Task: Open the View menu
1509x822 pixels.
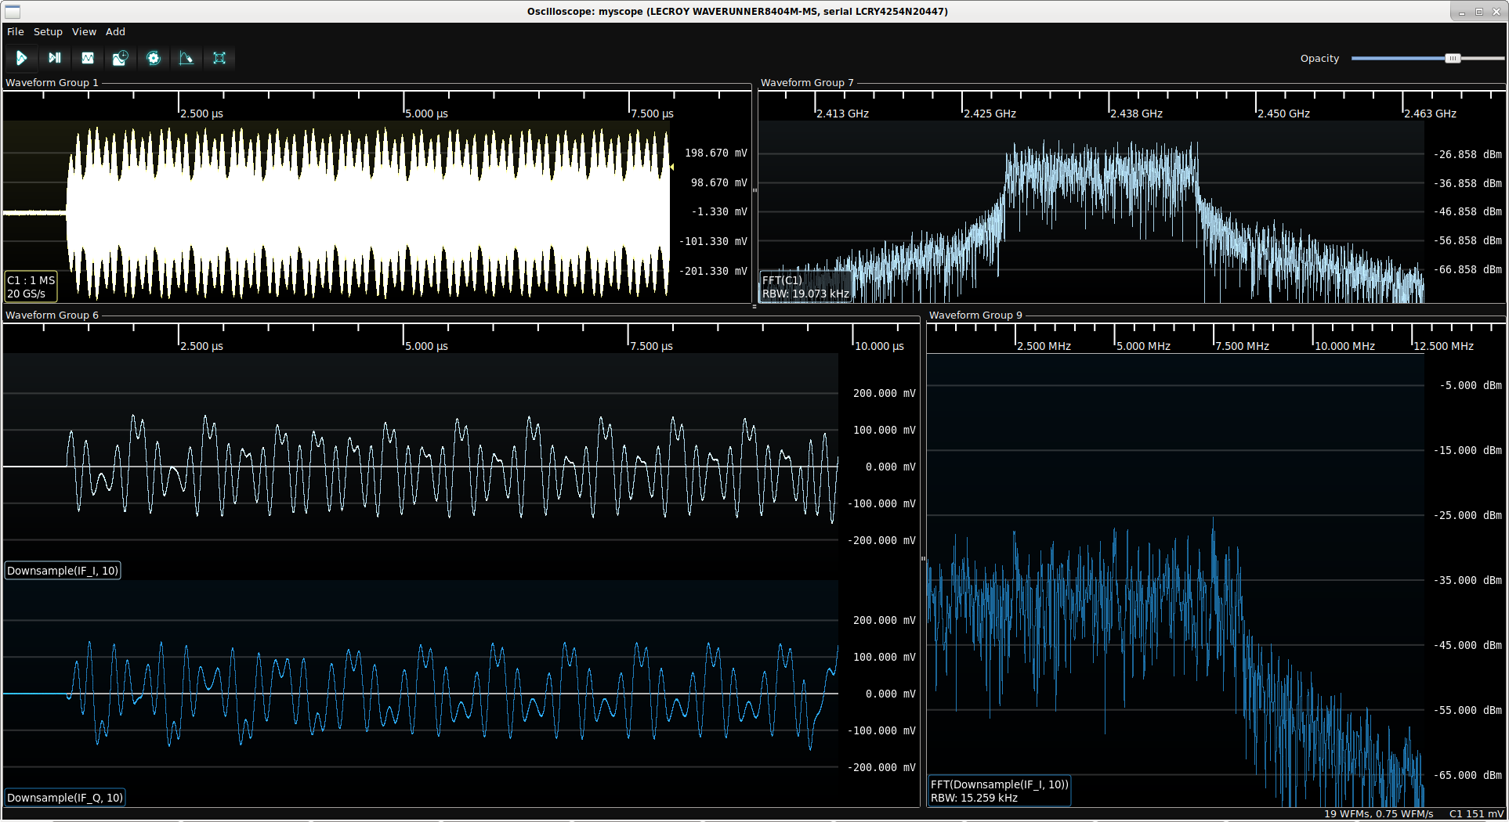Action: pos(84,32)
